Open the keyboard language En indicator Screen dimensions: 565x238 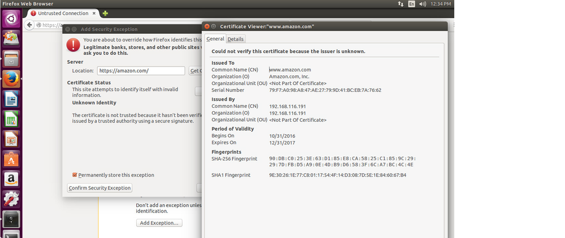[x=411, y=4]
